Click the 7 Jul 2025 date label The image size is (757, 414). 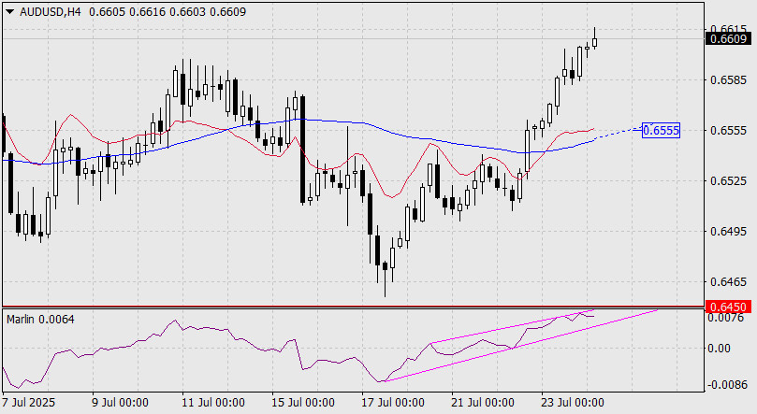click(28, 403)
